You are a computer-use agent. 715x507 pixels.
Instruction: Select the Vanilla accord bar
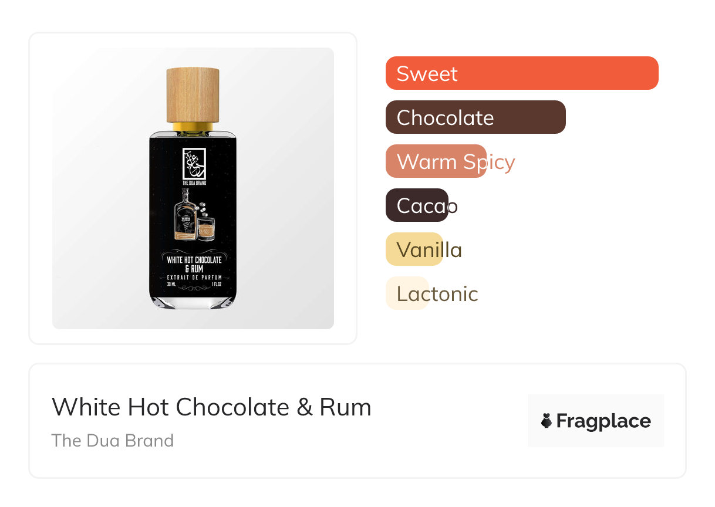coord(414,249)
